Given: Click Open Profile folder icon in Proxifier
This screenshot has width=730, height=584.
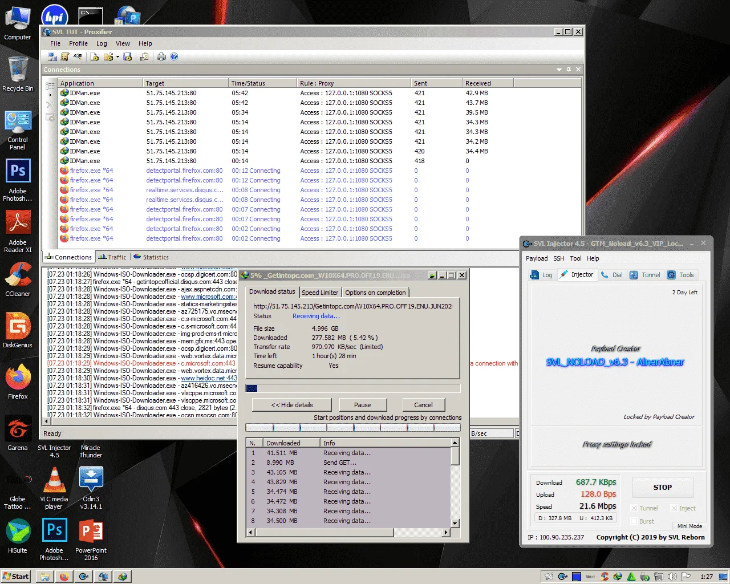Looking at the screenshot, I should pos(108,57).
